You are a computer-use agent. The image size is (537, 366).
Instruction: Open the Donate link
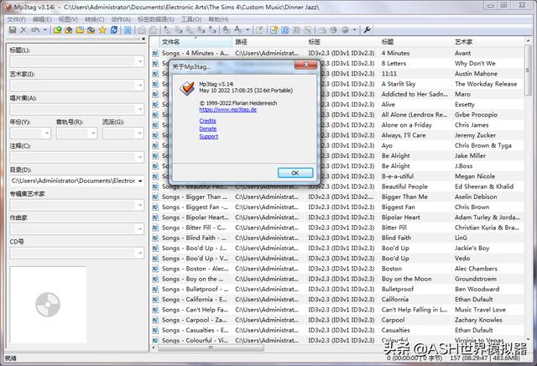click(x=208, y=128)
